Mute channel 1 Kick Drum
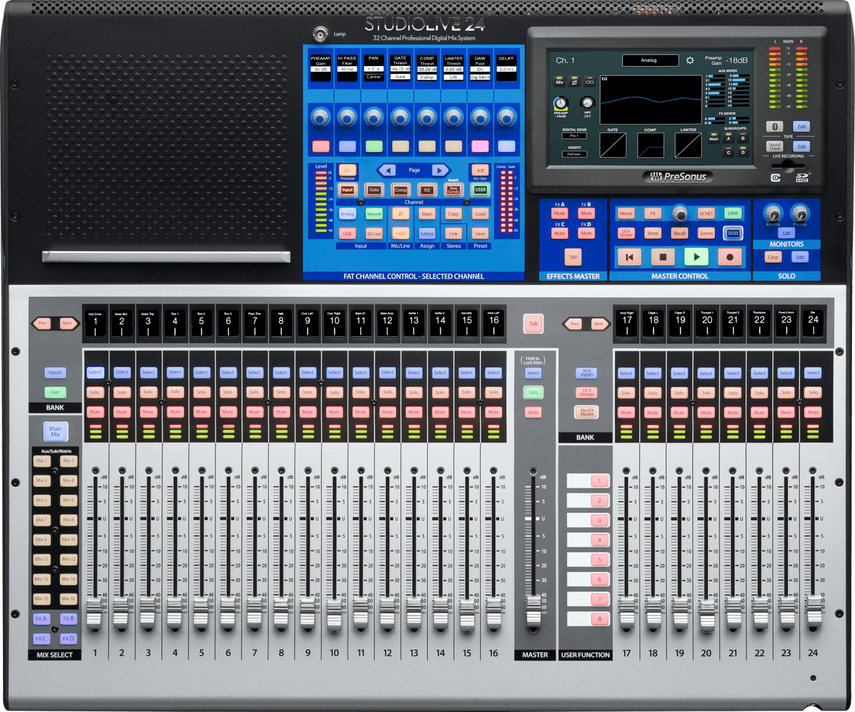855x712 pixels. pyautogui.click(x=95, y=412)
